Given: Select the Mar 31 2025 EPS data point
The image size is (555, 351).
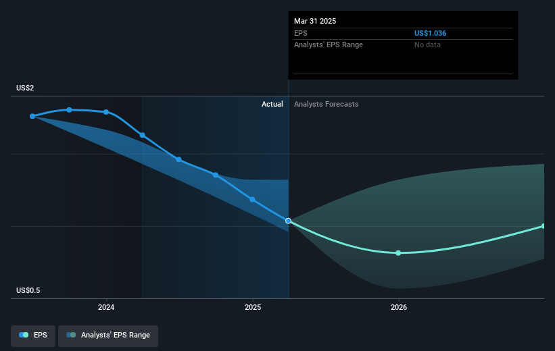Looking at the screenshot, I should click(289, 221).
